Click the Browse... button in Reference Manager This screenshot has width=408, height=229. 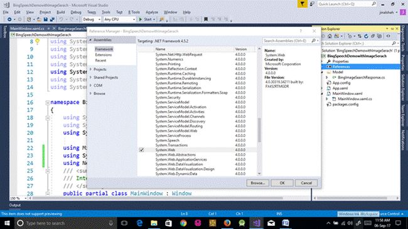[x=257, y=183]
